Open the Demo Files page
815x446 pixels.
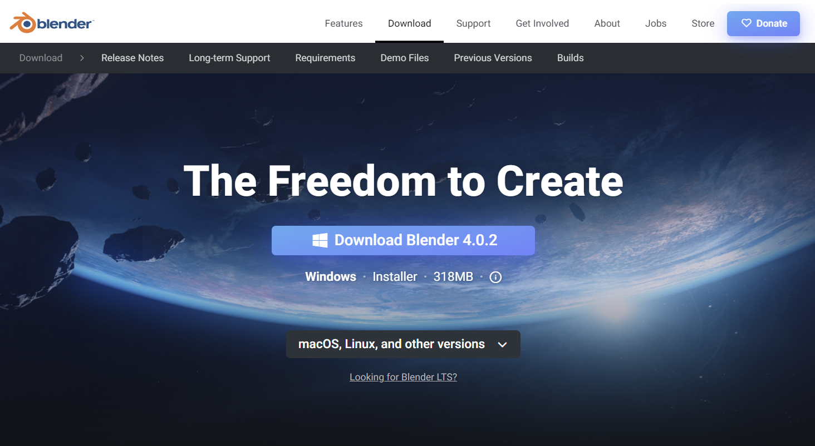pos(405,58)
